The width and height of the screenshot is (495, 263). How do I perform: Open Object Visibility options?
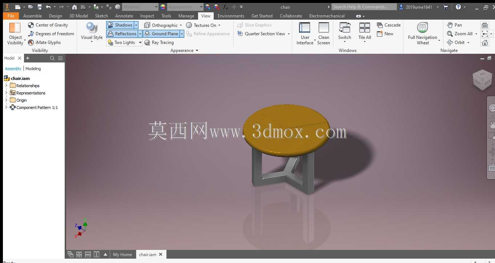coord(15,34)
